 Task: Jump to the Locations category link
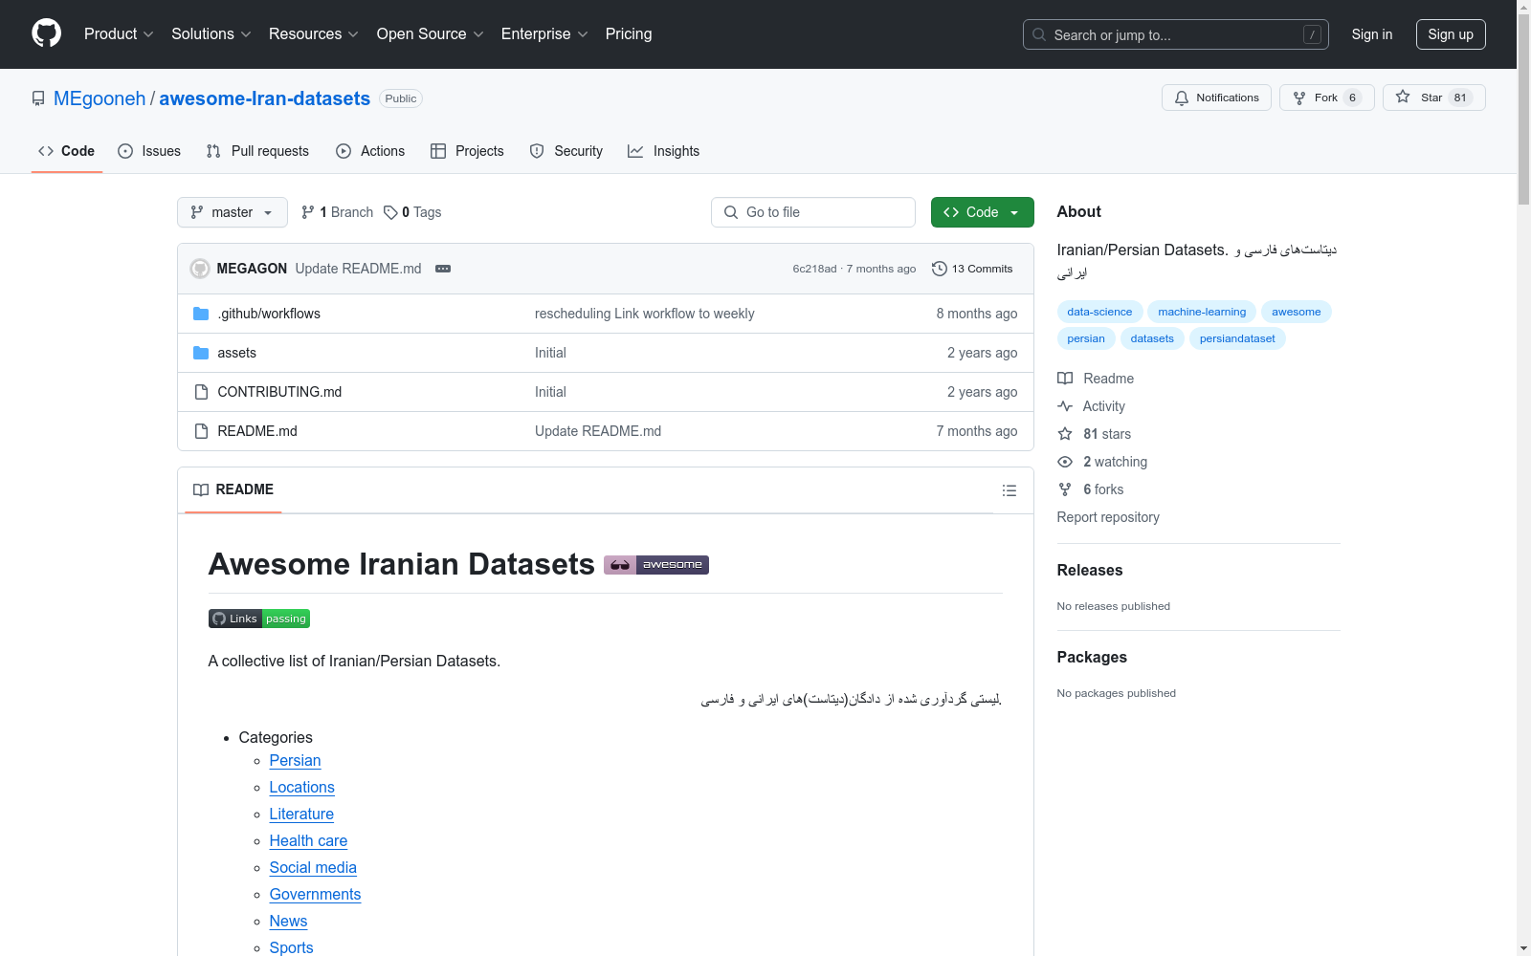302,788
